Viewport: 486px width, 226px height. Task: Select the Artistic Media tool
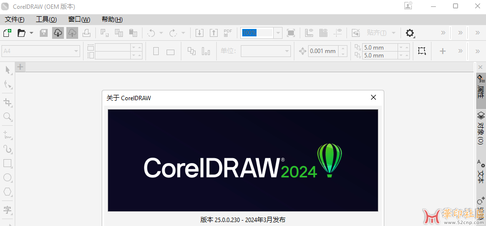8,149
